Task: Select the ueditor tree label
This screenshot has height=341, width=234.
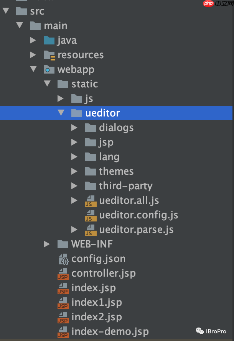Action: click(102, 113)
